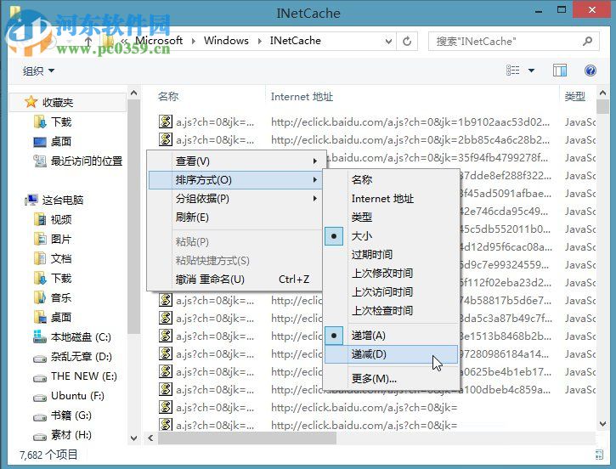Sort by 过期时间

(392, 255)
